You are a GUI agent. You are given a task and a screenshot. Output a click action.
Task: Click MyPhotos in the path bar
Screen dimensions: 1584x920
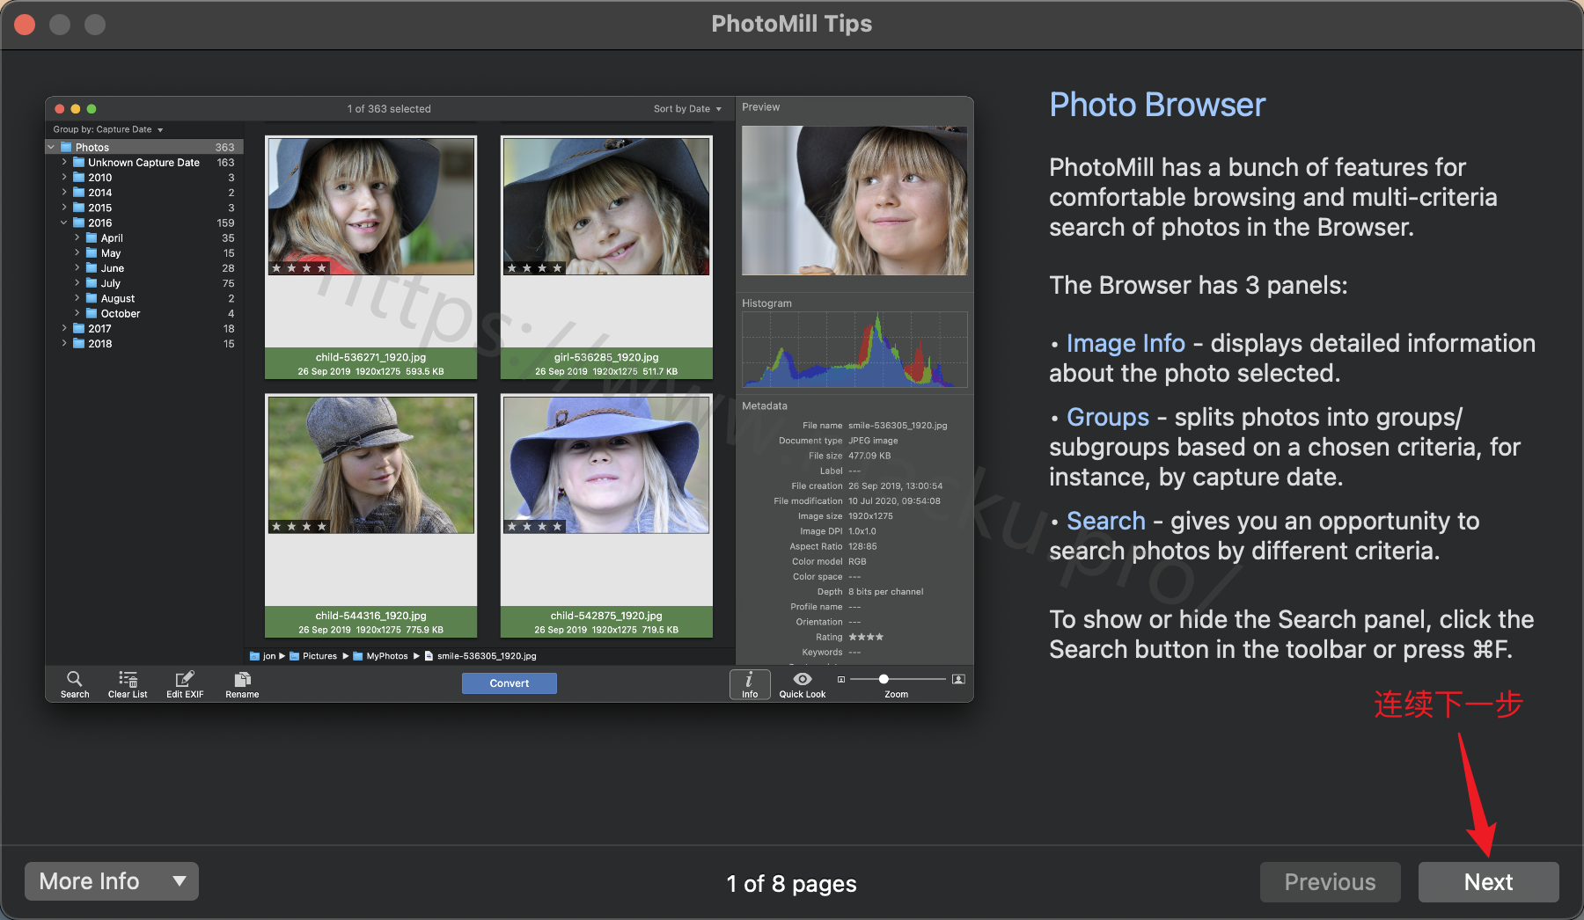[x=381, y=656]
